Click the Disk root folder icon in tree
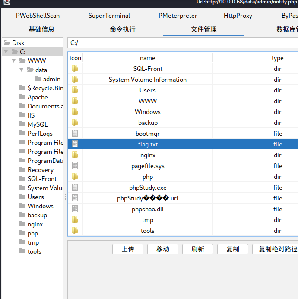The height and width of the screenshot is (299, 298). tap(7, 42)
